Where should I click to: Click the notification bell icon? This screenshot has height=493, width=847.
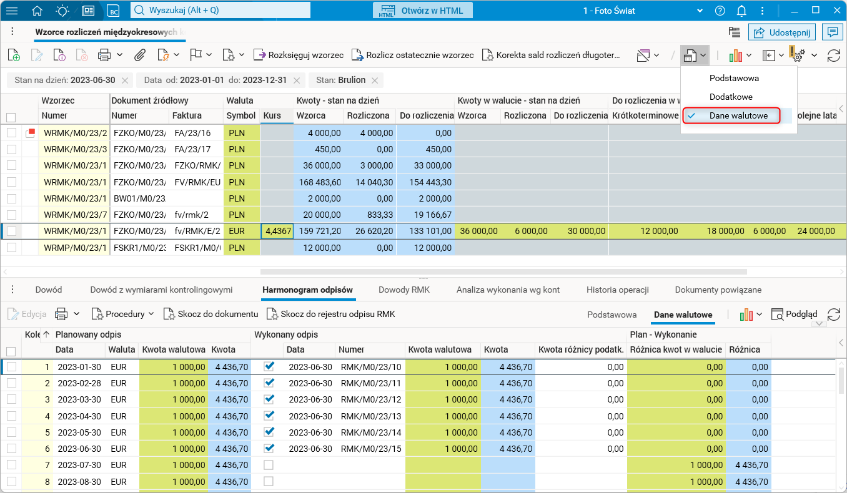click(x=741, y=11)
